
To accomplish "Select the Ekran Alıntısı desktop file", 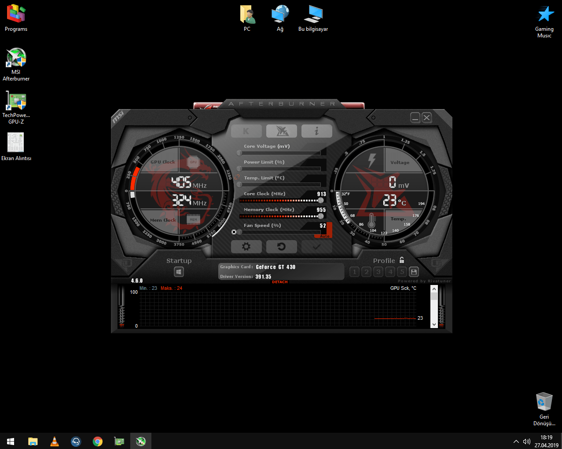I will click(x=16, y=147).
